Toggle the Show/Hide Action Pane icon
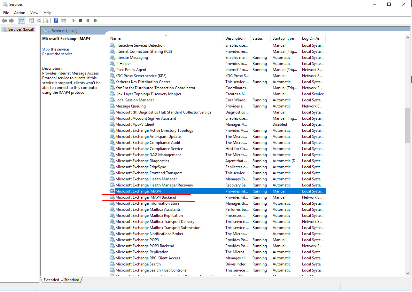The width and height of the screenshot is (412, 292). click(x=63, y=20)
